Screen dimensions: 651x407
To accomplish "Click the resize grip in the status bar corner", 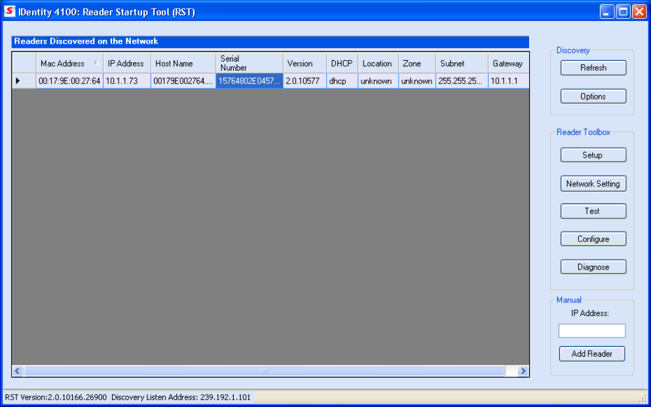I will (x=643, y=398).
